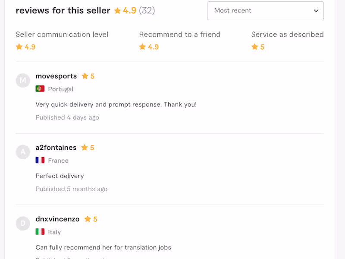Click the star beside movesports rating

[x=85, y=76]
